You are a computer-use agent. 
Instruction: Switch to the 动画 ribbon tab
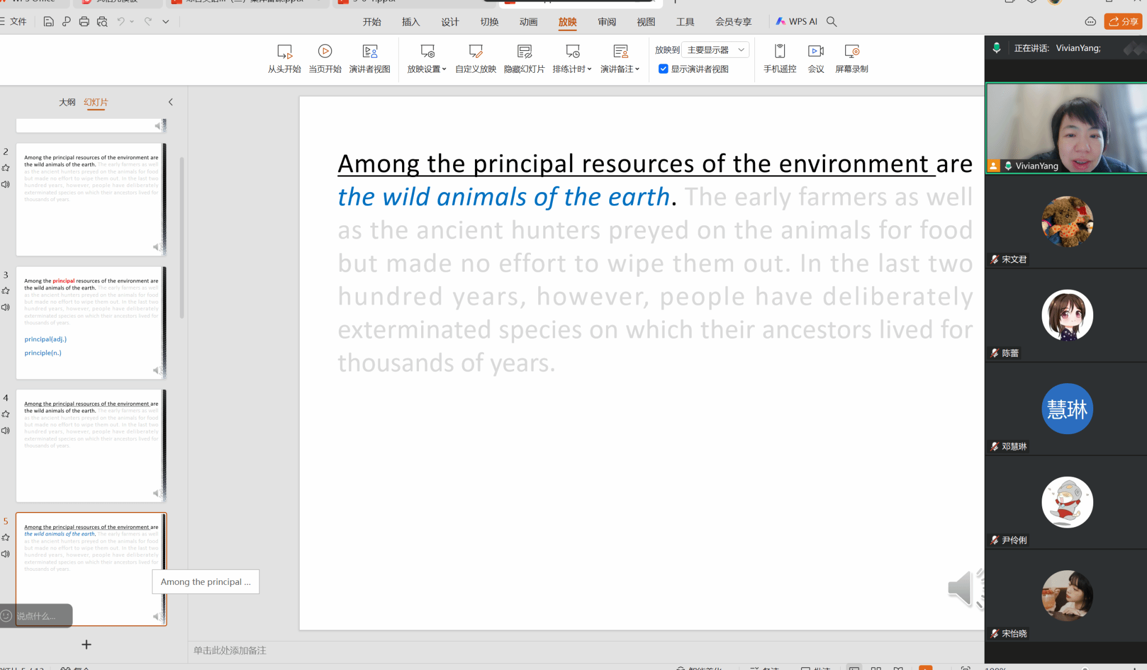pos(528,22)
